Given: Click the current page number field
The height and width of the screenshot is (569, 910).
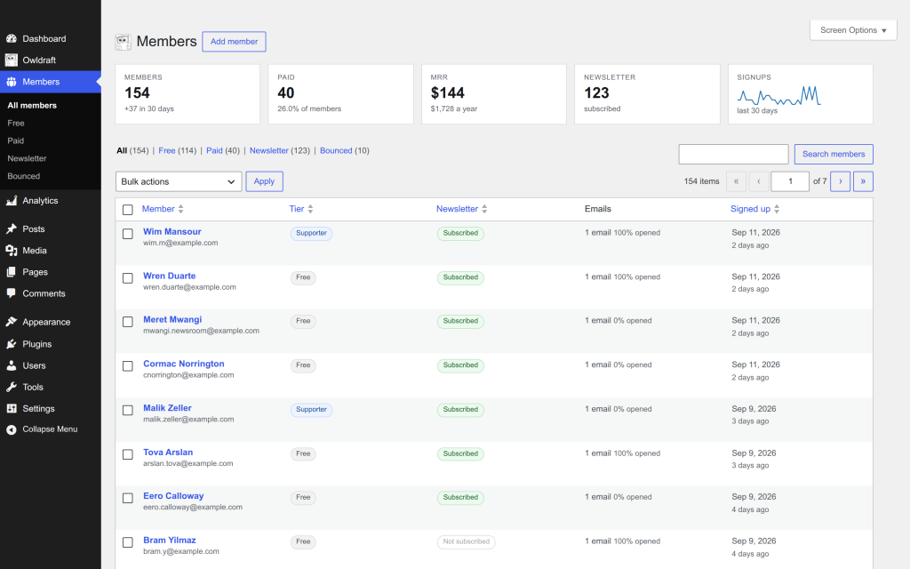Looking at the screenshot, I should 790,181.
